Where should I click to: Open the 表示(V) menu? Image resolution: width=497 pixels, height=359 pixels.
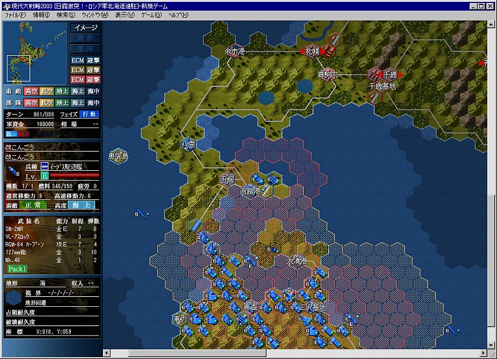click(x=125, y=15)
